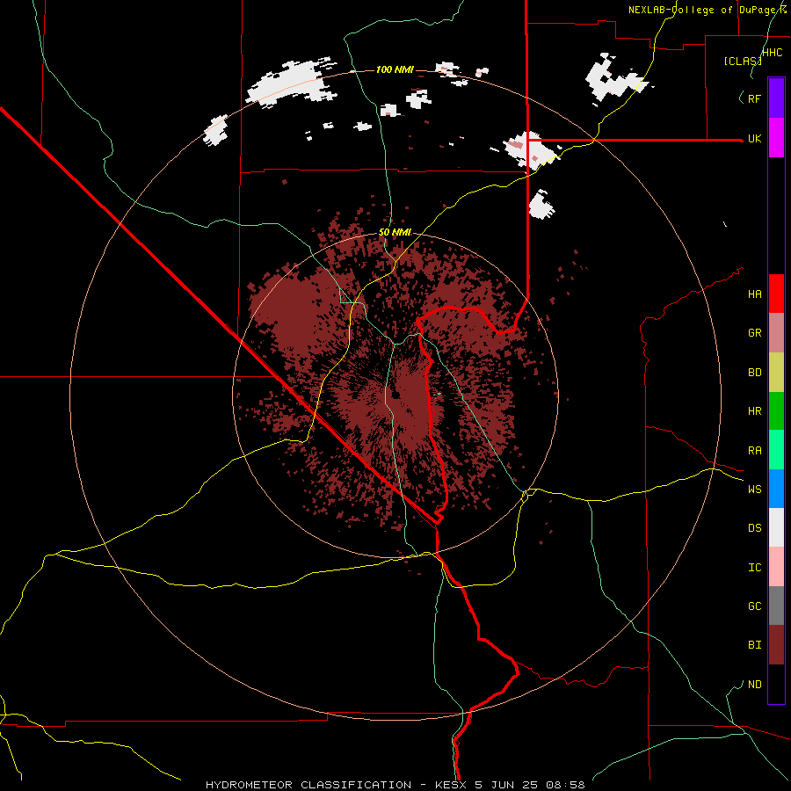Click the UK magenta legend swatch
Image resolution: width=791 pixels, height=791 pixels.
point(776,138)
